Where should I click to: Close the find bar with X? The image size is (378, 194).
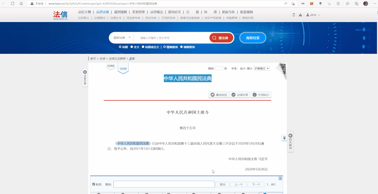click(280, 178)
